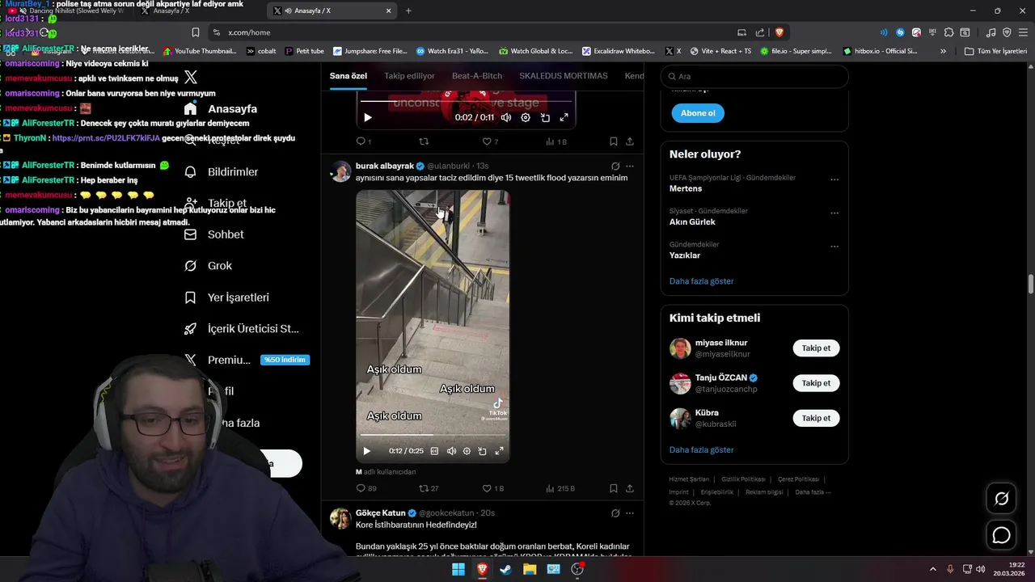This screenshot has height=582, width=1035.
Task: Switch to the Takip ediliyor tab
Action: (409, 76)
